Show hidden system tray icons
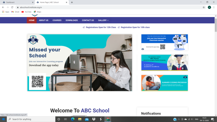The height and width of the screenshot is (122, 217). coord(179,119)
